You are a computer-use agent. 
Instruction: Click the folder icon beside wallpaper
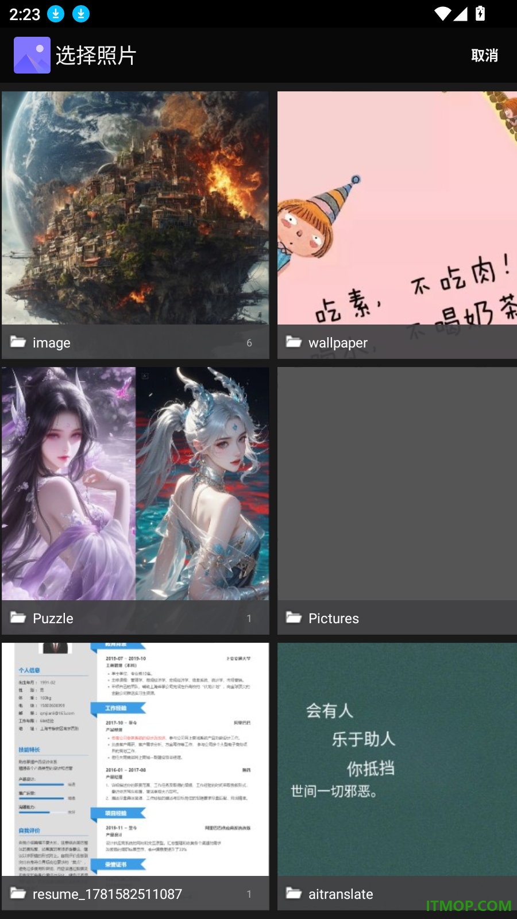[294, 342]
